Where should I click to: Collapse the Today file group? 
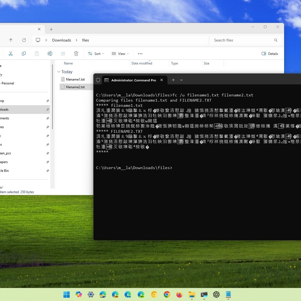[59, 72]
